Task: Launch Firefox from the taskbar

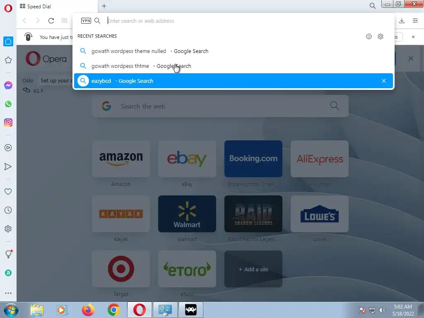Action: [x=88, y=310]
